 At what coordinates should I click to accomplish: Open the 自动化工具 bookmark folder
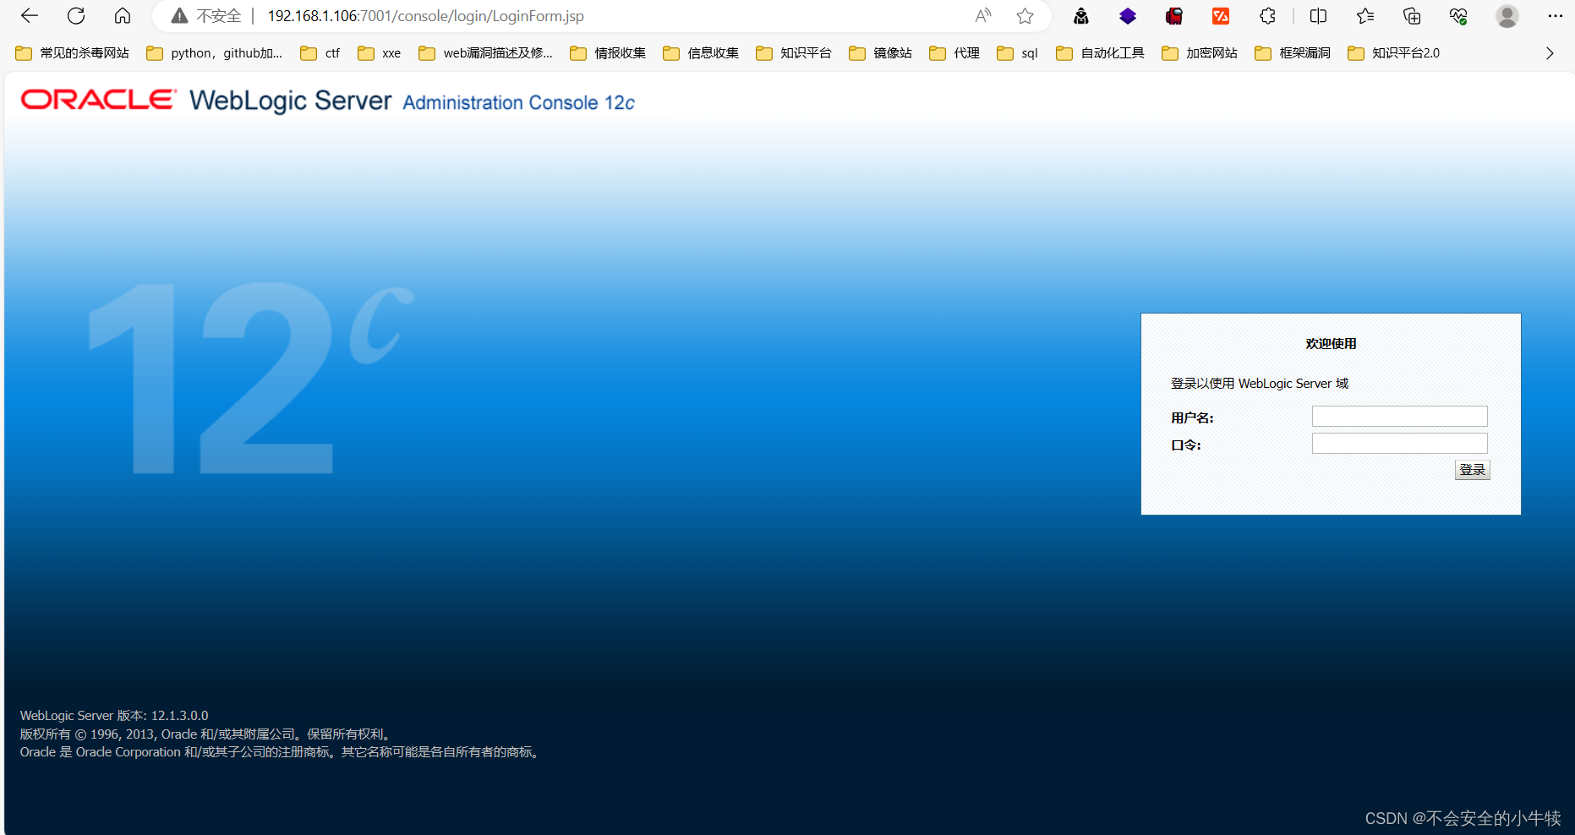pos(1101,53)
